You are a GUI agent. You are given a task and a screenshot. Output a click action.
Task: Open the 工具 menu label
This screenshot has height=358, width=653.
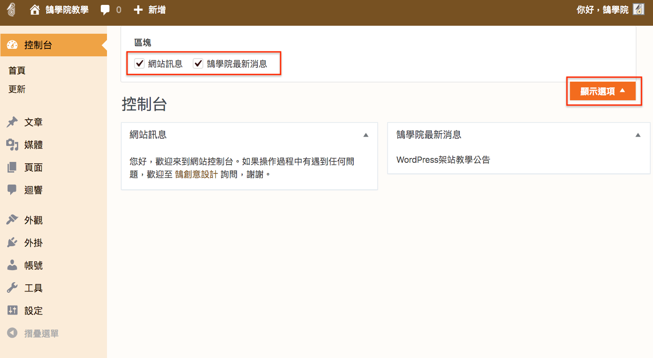pos(34,288)
